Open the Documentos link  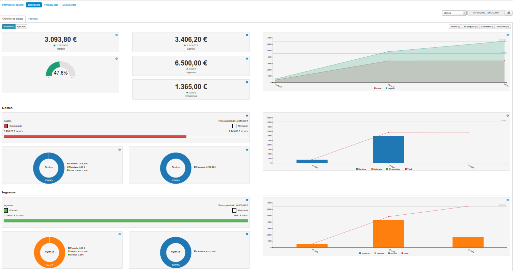click(x=69, y=5)
